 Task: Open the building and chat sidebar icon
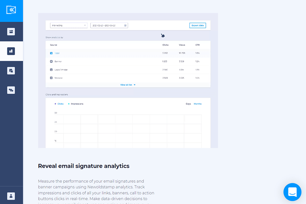(x=11, y=71)
